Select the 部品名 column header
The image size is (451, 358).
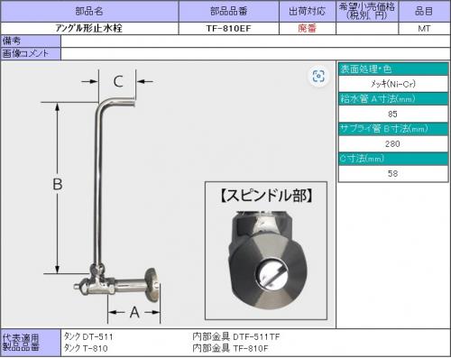89,11
